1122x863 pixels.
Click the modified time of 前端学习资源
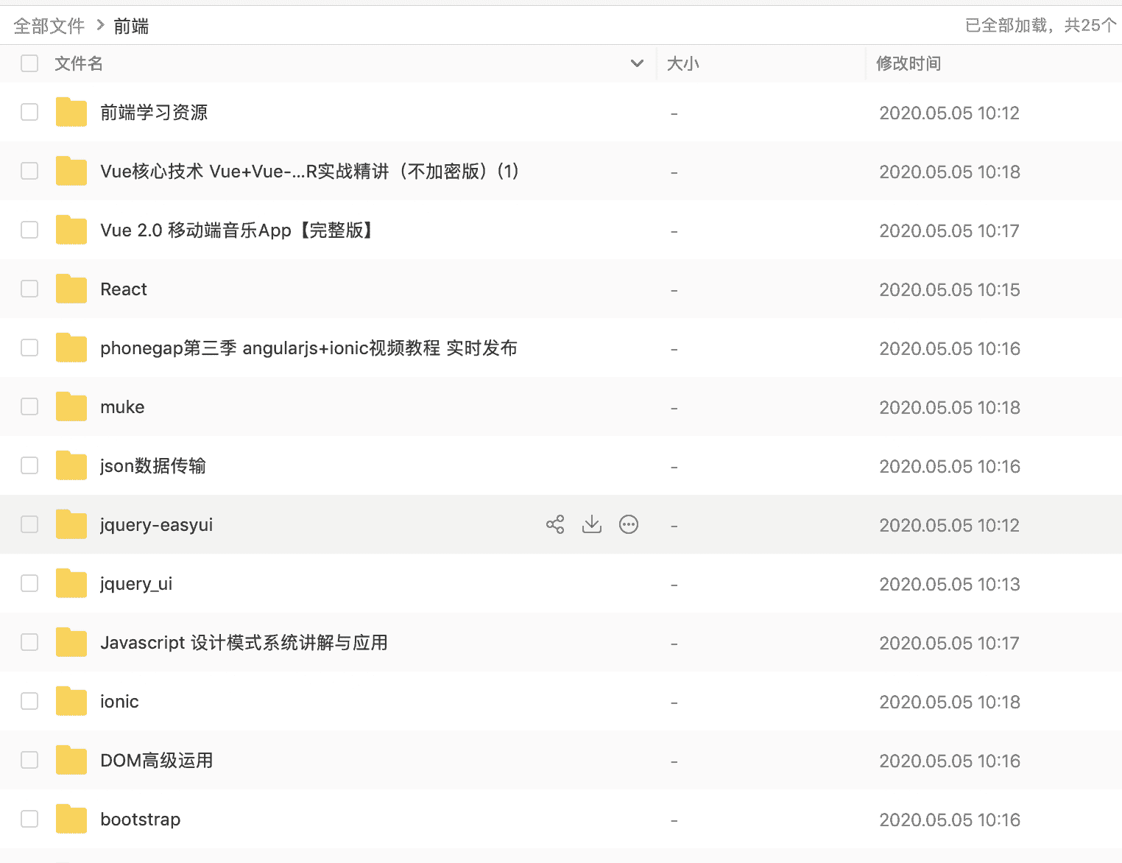[x=950, y=113]
